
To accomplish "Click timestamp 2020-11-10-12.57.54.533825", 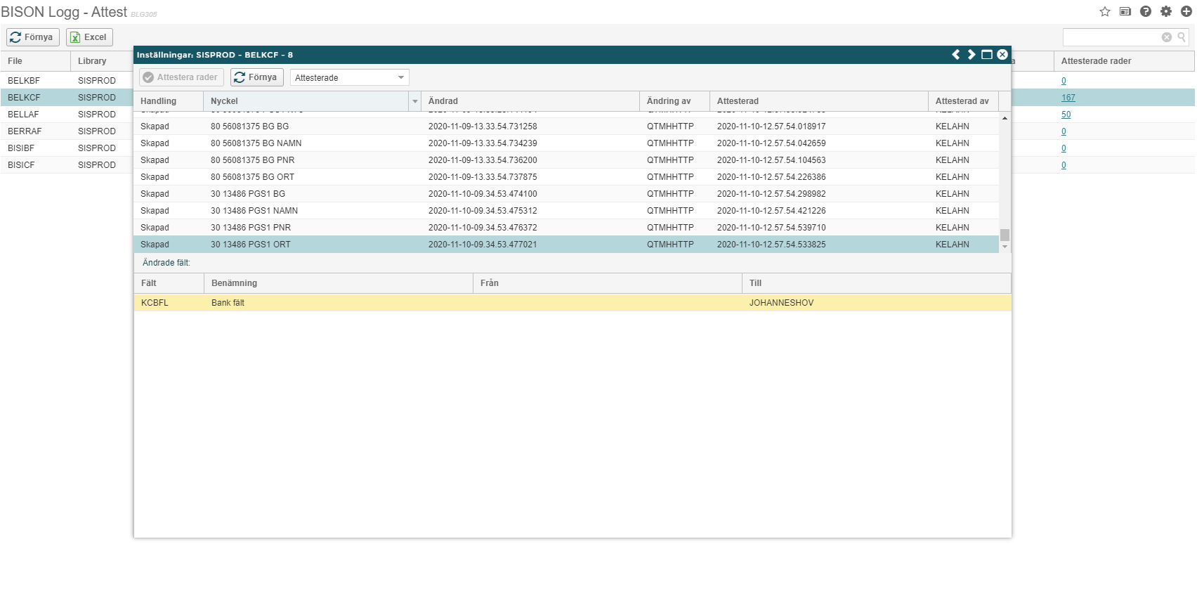I will click(771, 245).
